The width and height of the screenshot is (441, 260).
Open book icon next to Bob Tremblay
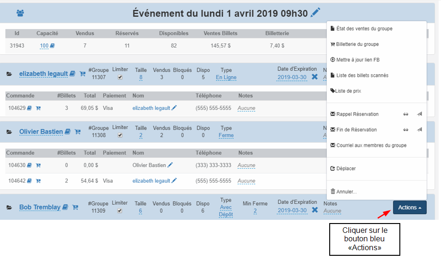[x=65, y=207]
